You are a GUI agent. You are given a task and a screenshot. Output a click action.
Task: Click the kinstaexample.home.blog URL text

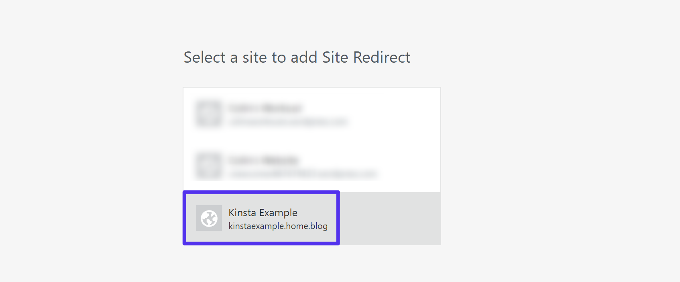(x=277, y=226)
